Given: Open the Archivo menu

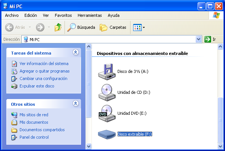Looking at the screenshot, I should tap(12, 15).
